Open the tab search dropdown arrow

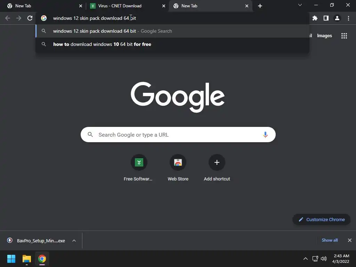300,5
